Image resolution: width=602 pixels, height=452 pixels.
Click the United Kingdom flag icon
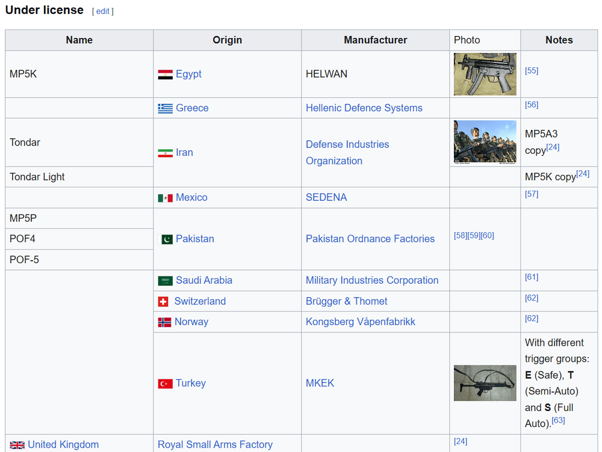[17, 445]
